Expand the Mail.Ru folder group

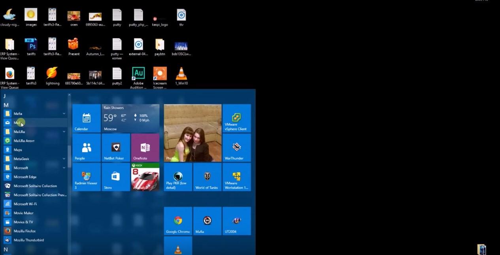pos(64,132)
